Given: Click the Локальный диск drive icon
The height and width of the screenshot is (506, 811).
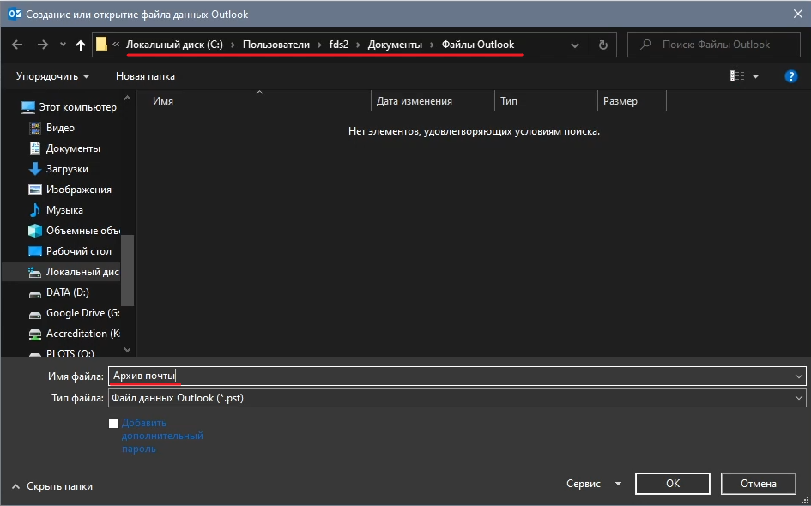Looking at the screenshot, I should click(x=34, y=273).
